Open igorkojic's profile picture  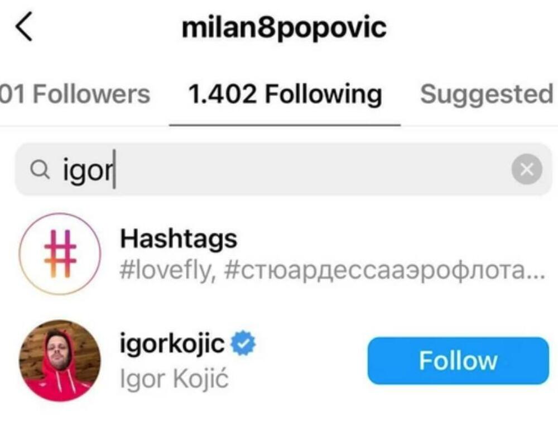[60, 360]
